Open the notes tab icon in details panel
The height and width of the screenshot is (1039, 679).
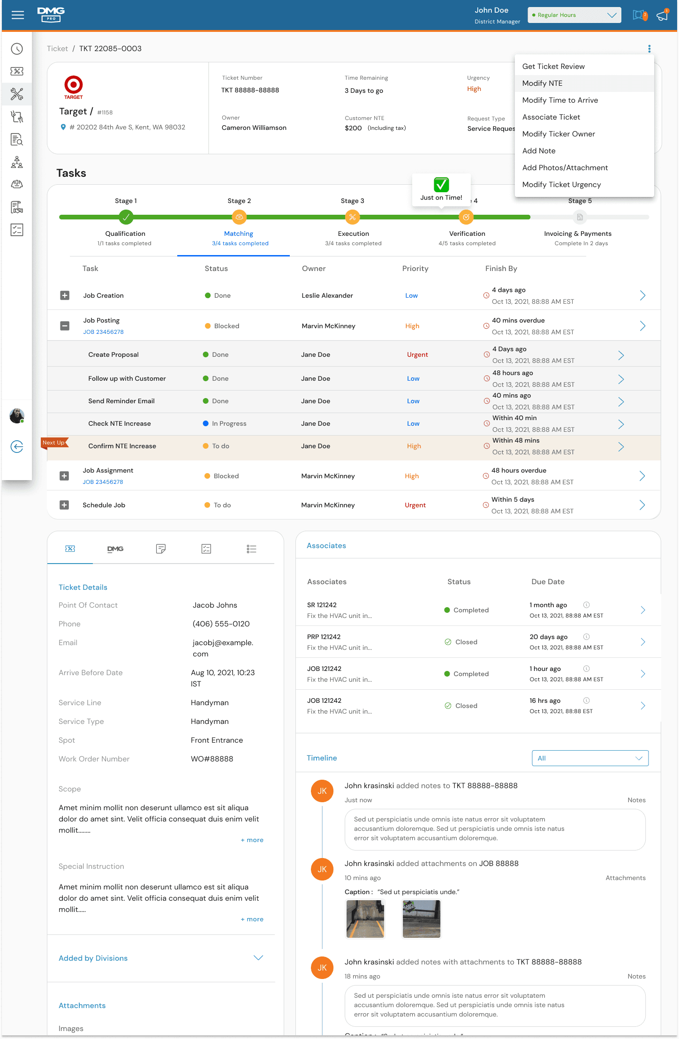(x=161, y=549)
